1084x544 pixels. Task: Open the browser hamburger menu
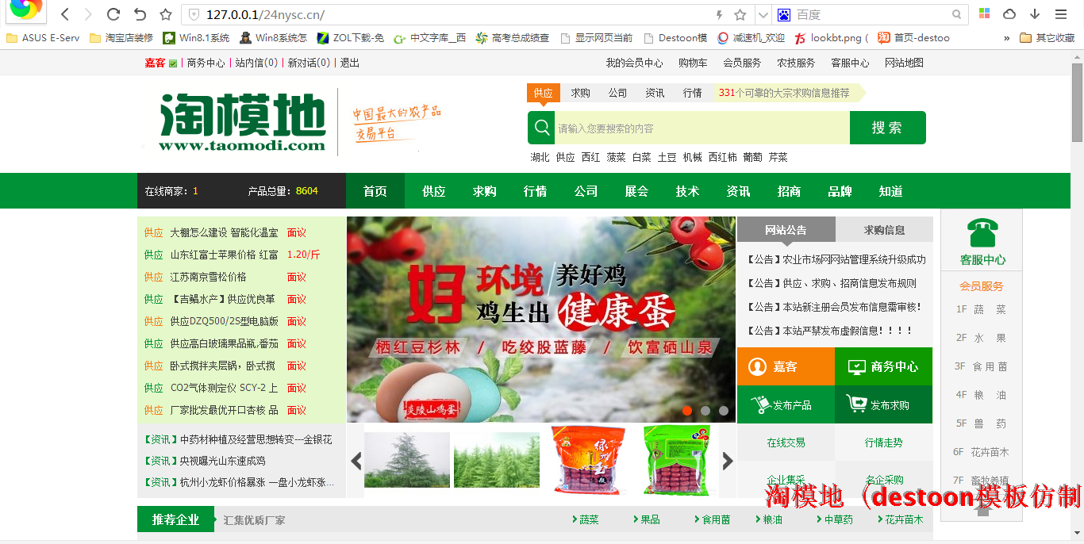[1061, 14]
